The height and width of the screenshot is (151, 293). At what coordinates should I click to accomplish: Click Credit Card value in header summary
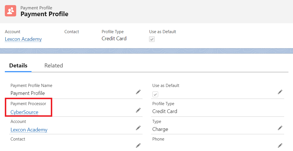pyautogui.click(x=114, y=39)
